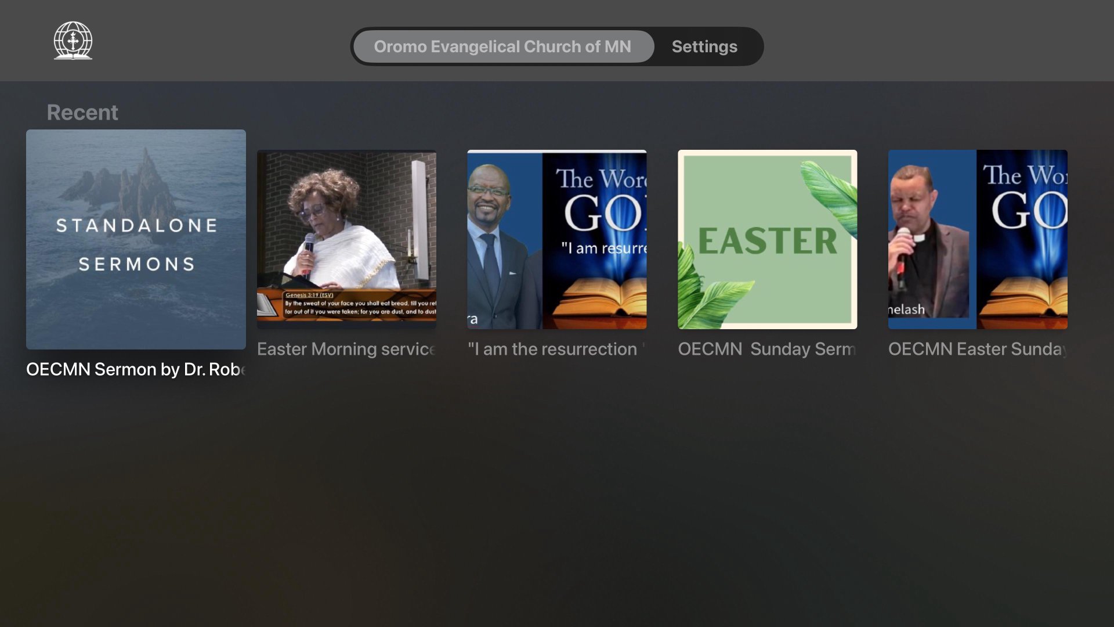
Task: Click the Genesis 3:19 verse caption banner
Action: coord(360,304)
